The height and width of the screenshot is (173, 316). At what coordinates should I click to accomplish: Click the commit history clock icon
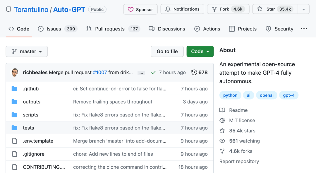click(x=194, y=72)
